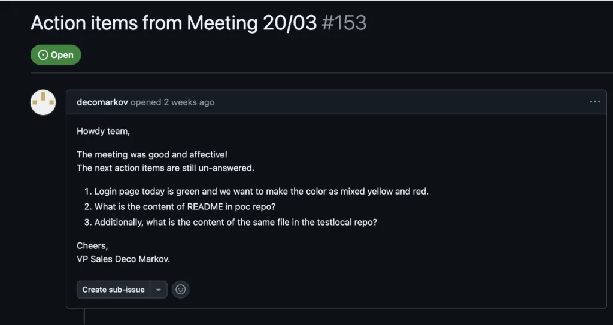Open the comment's three-dot options menu
Image resolution: width=613 pixels, height=325 pixels.
(594, 102)
